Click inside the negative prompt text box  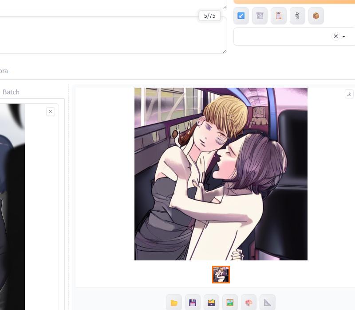pos(111,35)
